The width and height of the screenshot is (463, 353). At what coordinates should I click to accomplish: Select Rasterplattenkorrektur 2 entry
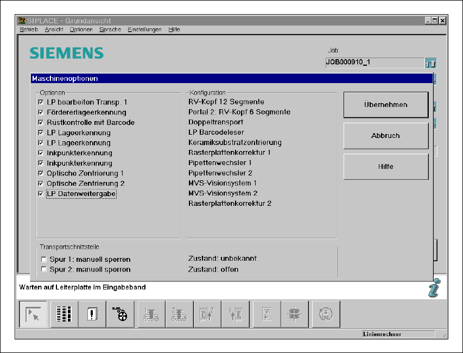pyautogui.click(x=230, y=204)
